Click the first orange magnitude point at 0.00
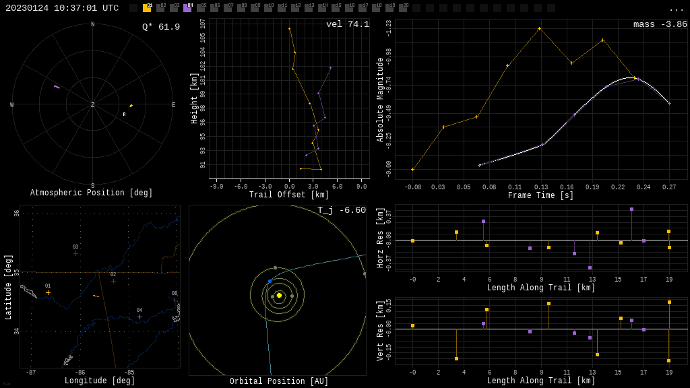690x388 pixels. click(x=413, y=169)
